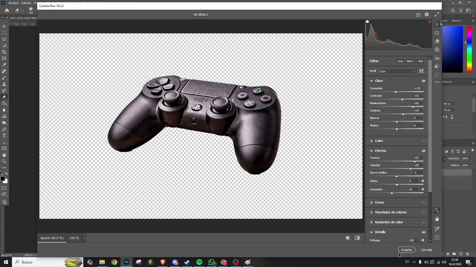Select the Hand tool in Camera Raw
The height and width of the screenshot is (267, 476).
coord(437,219)
